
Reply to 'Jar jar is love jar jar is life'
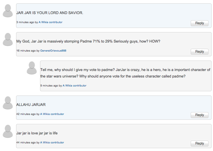click(199, 144)
